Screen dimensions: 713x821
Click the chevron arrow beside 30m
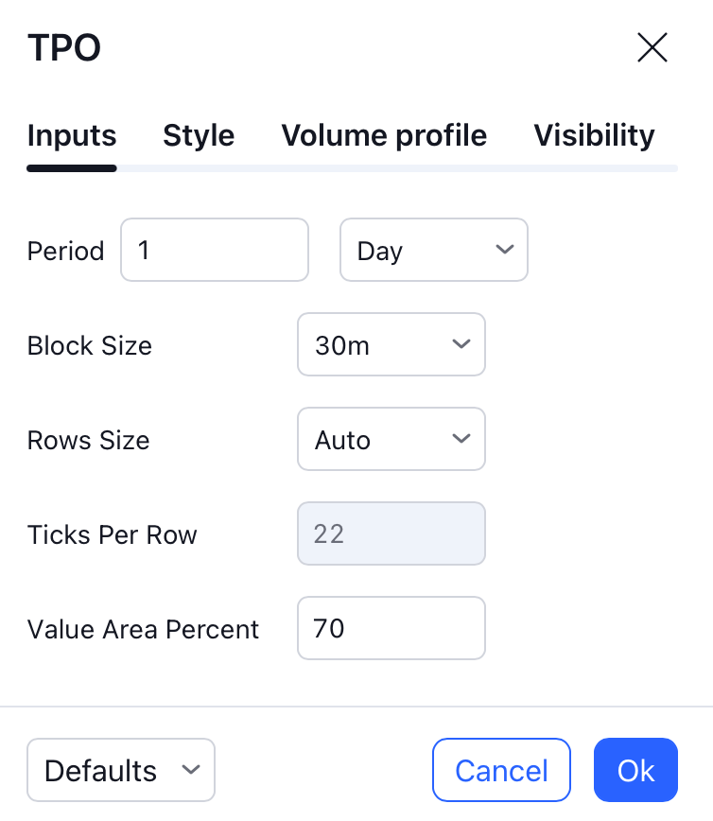click(461, 344)
